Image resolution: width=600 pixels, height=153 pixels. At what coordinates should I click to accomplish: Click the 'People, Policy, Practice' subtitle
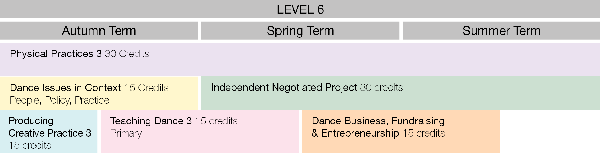59,100
